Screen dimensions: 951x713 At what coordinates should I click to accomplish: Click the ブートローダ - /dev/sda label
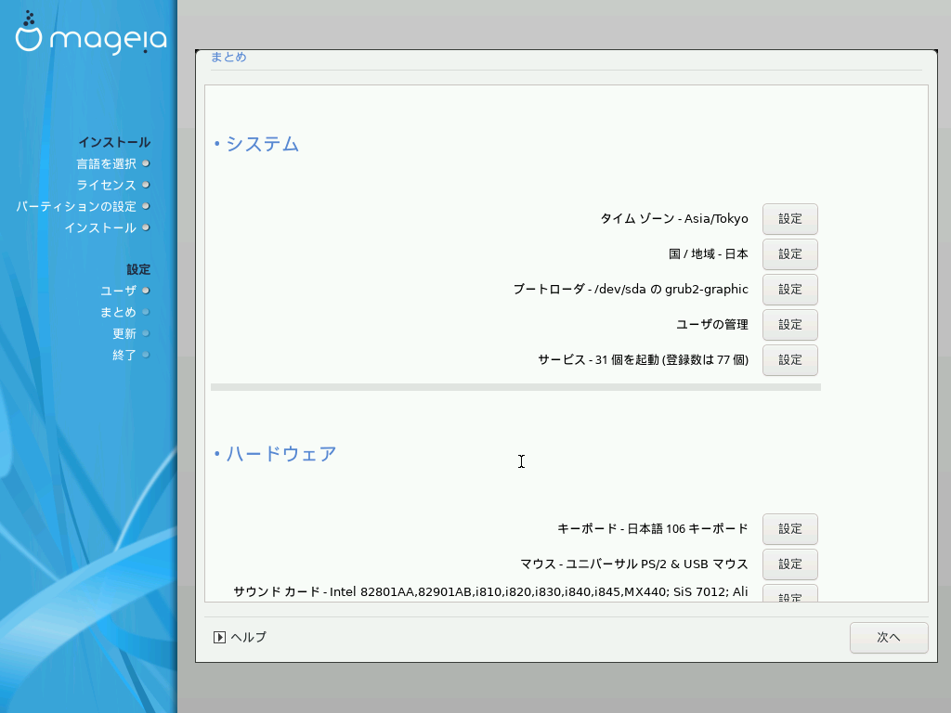click(631, 290)
